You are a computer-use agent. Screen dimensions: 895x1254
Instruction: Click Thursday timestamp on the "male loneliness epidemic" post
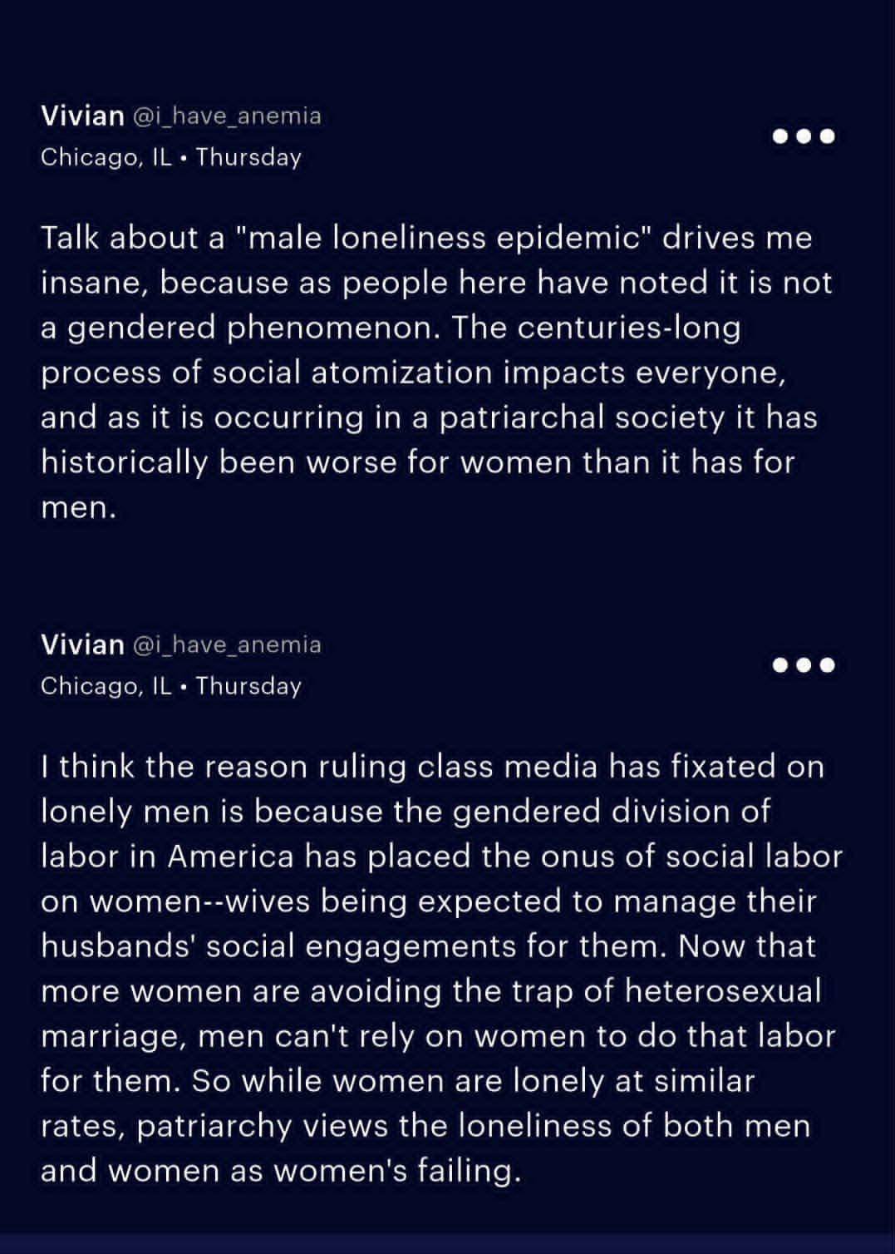248,157
